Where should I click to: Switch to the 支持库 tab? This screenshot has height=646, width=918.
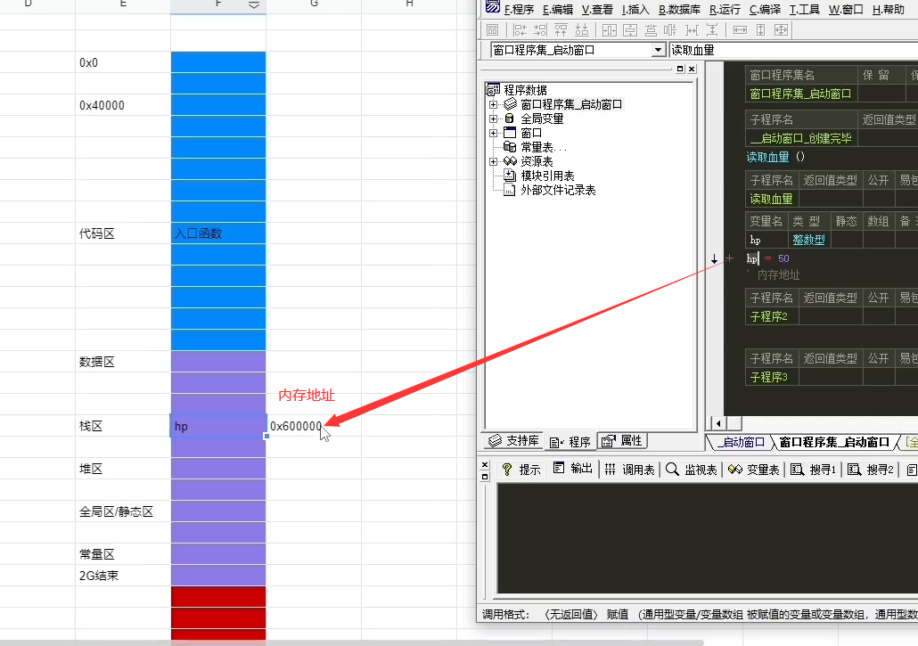click(513, 440)
